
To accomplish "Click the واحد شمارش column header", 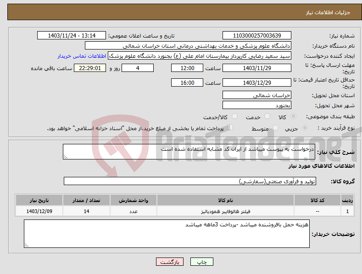I will [x=134, y=200].
